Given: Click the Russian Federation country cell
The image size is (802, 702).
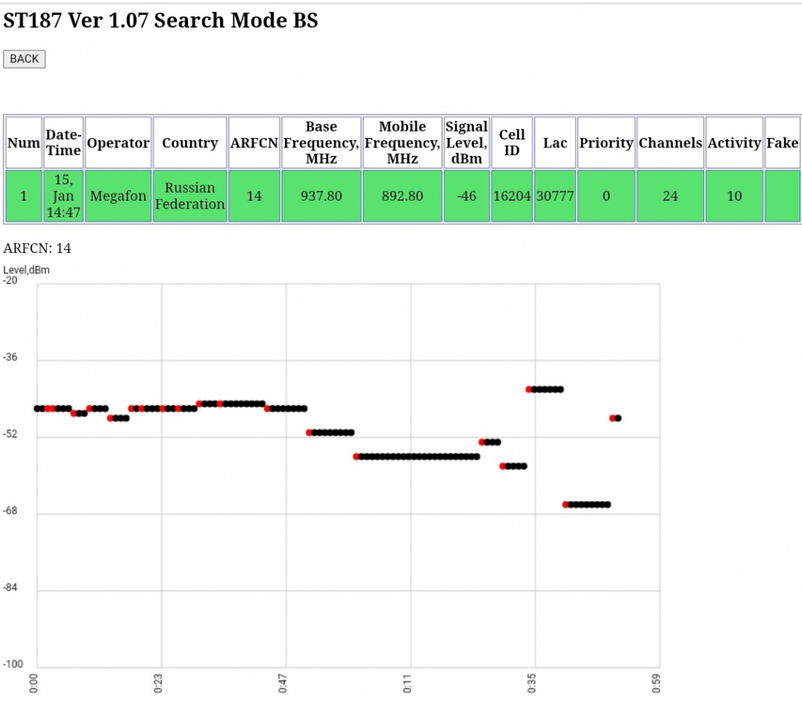Looking at the screenshot, I should click(190, 196).
